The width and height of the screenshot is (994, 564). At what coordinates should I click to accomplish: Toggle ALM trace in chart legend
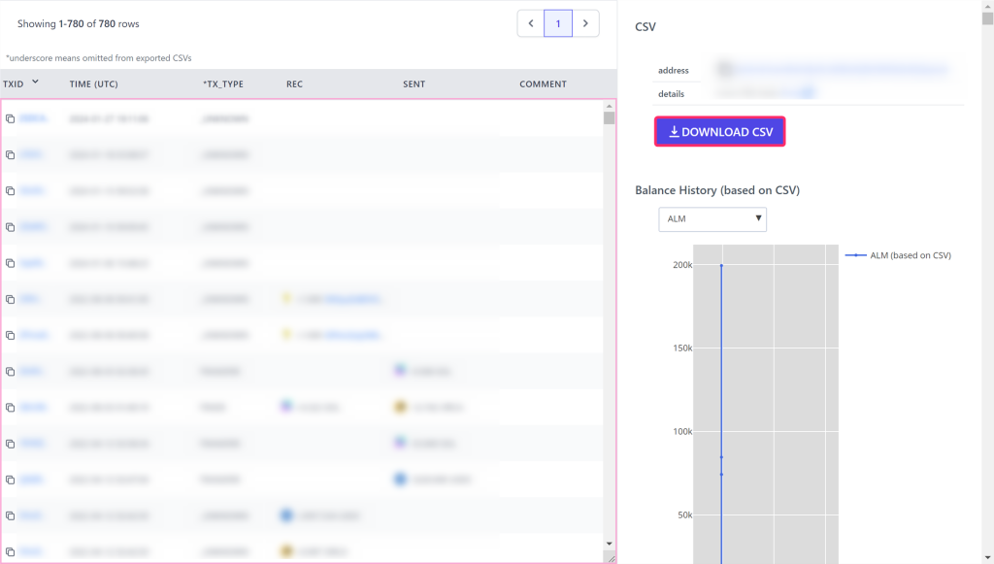[x=898, y=255]
